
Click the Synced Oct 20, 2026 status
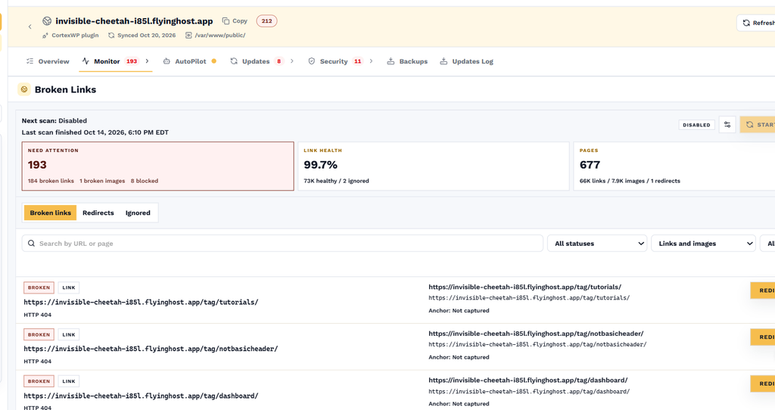(x=142, y=35)
